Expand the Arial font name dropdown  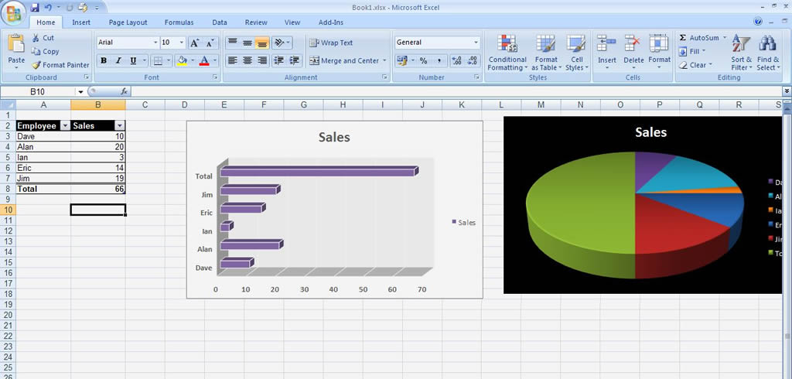(x=155, y=43)
